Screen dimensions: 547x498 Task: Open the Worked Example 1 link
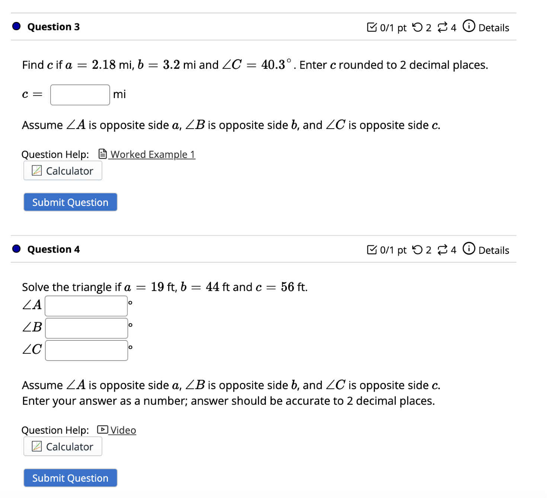click(x=152, y=154)
